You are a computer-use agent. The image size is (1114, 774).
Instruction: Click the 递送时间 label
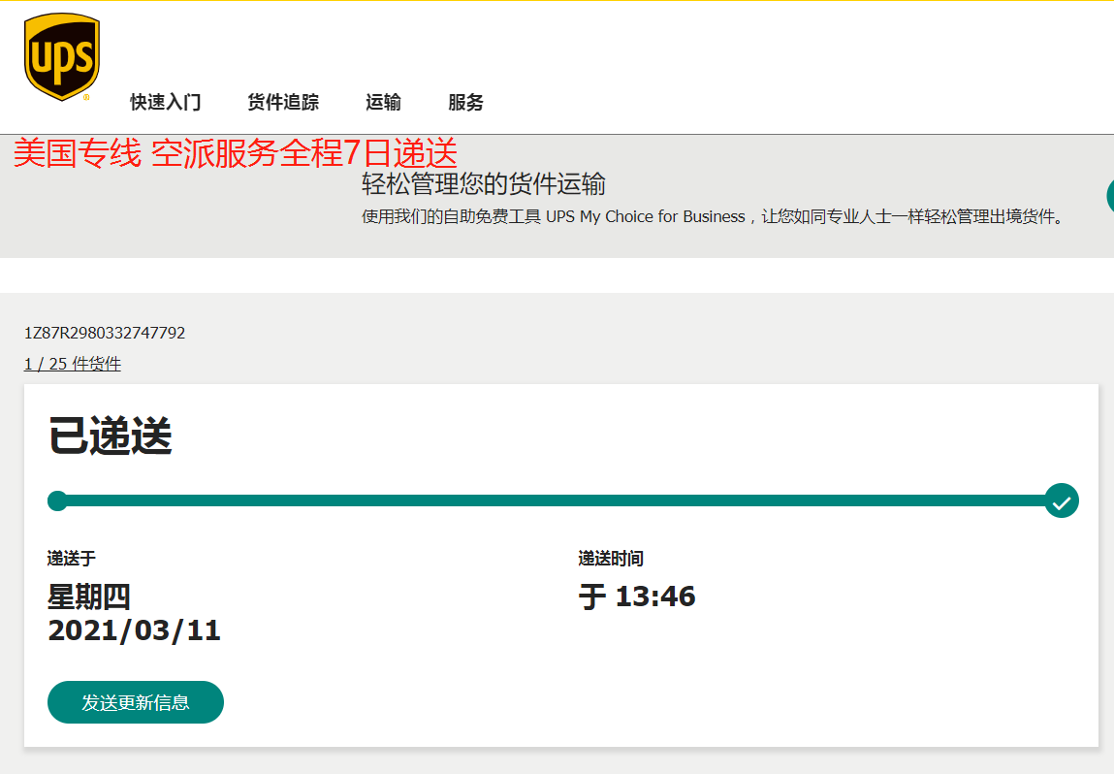point(611,559)
